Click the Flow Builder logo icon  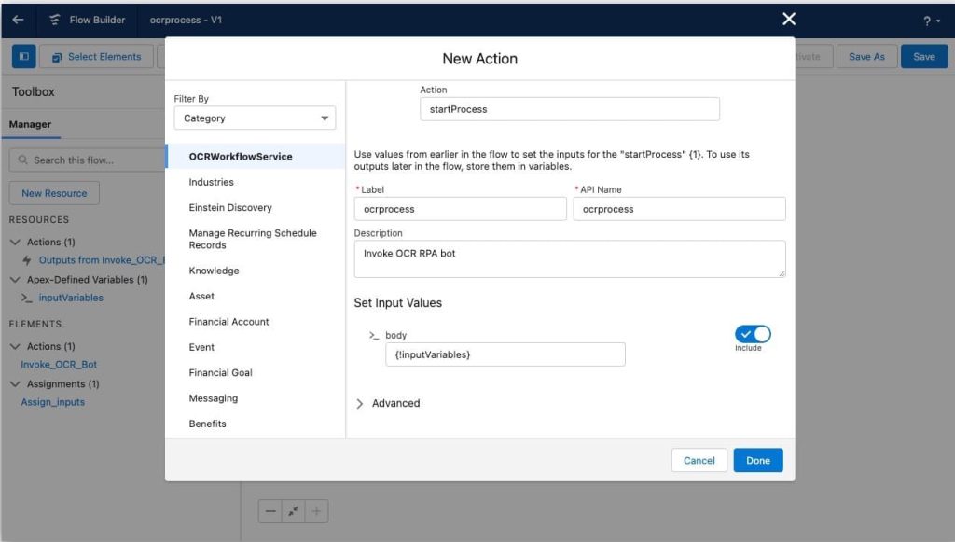pyautogui.click(x=53, y=19)
